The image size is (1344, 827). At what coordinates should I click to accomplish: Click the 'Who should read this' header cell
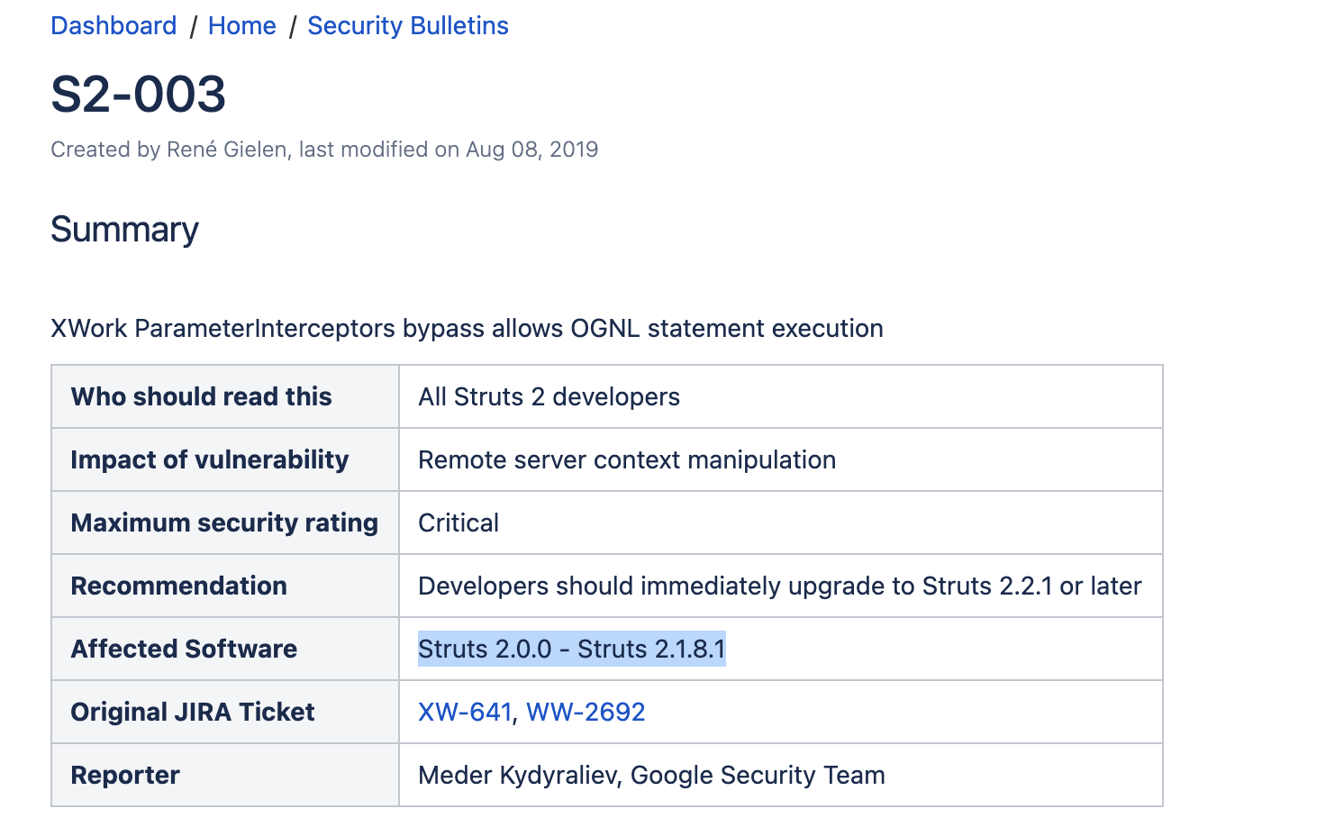pyautogui.click(x=225, y=396)
